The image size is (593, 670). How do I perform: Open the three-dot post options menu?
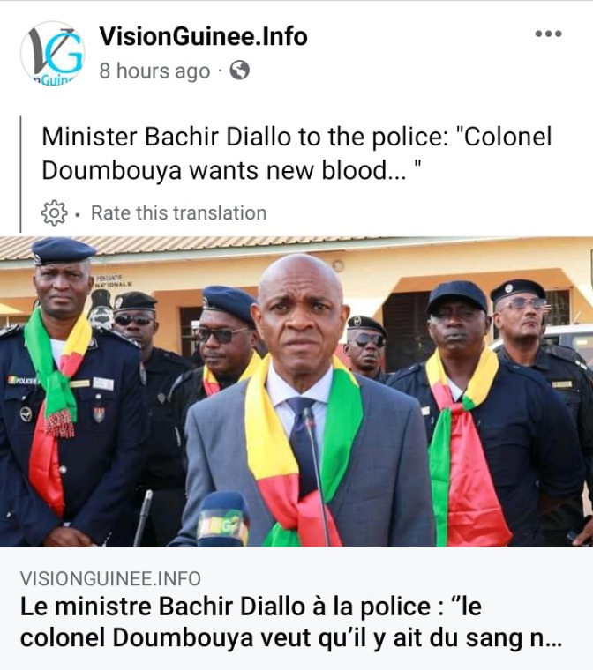(x=548, y=33)
